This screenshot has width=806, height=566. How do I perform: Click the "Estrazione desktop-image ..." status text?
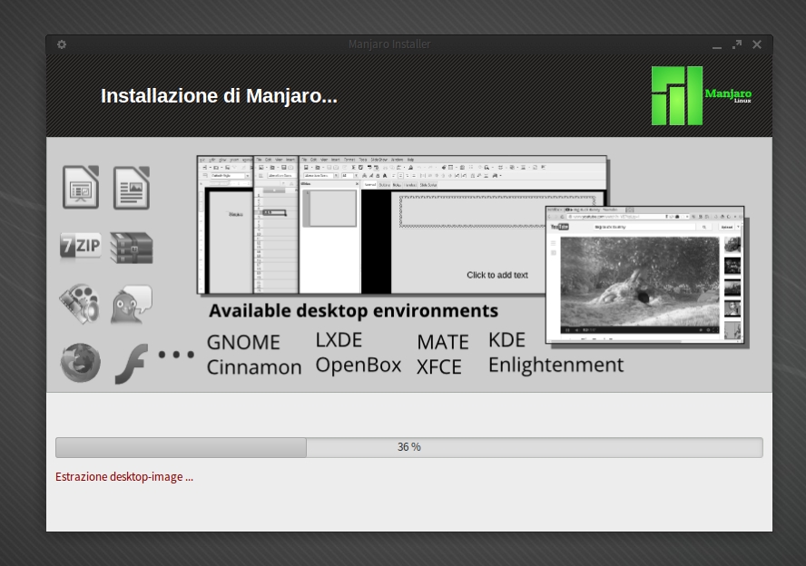click(x=124, y=477)
